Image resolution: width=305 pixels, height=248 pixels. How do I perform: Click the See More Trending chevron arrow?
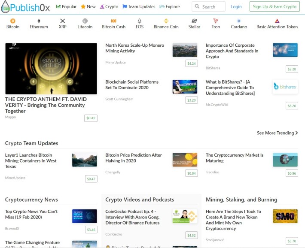(x=296, y=133)
